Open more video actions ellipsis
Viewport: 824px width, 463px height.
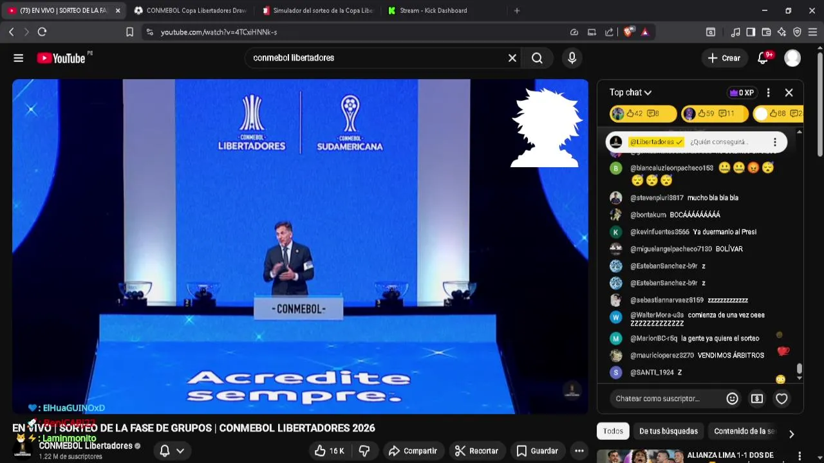tap(579, 451)
